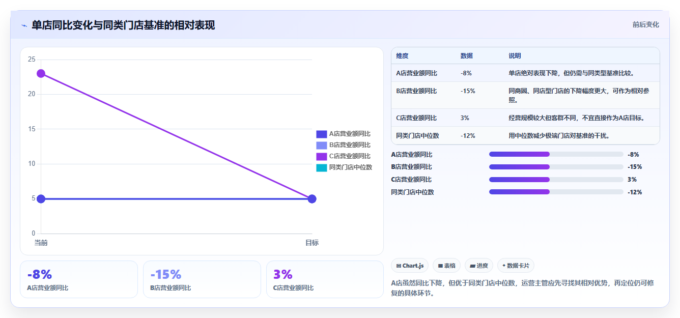
Task: Open the -15% B店营业额同比 data card
Action: click(x=202, y=279)
